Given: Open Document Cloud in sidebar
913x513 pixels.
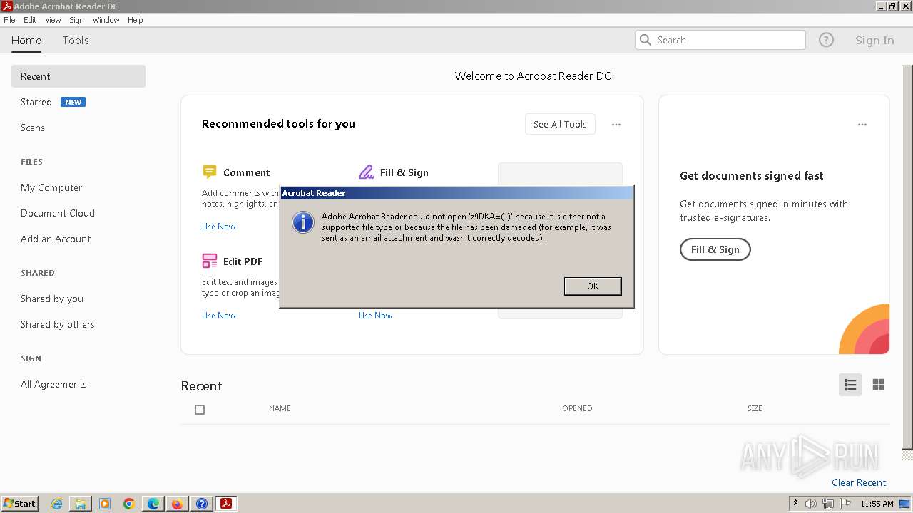Looking at the screenshot, I should pyautogui.click(x=58, y=213).
